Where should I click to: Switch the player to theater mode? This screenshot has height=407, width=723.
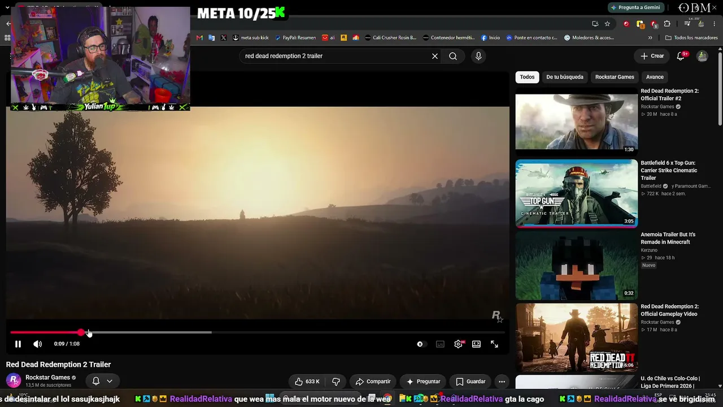tap(476, 344)
